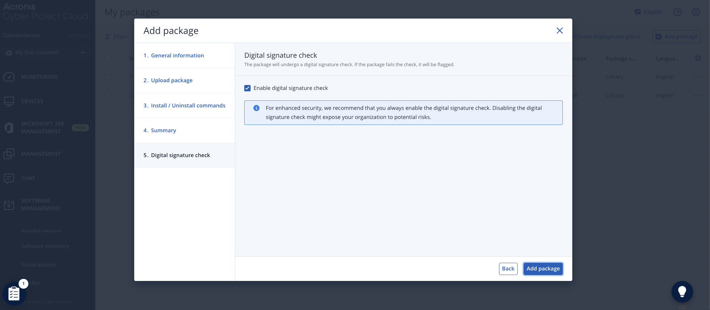Open the Copilot assistant
The width and height of the screenshot is (710, 310).
pyautogui.click(x=648, y=12)
